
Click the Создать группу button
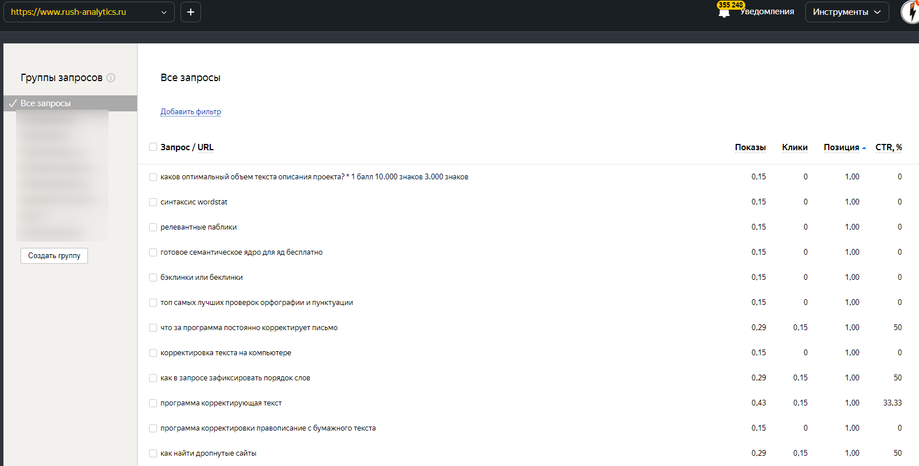[54, 256]
